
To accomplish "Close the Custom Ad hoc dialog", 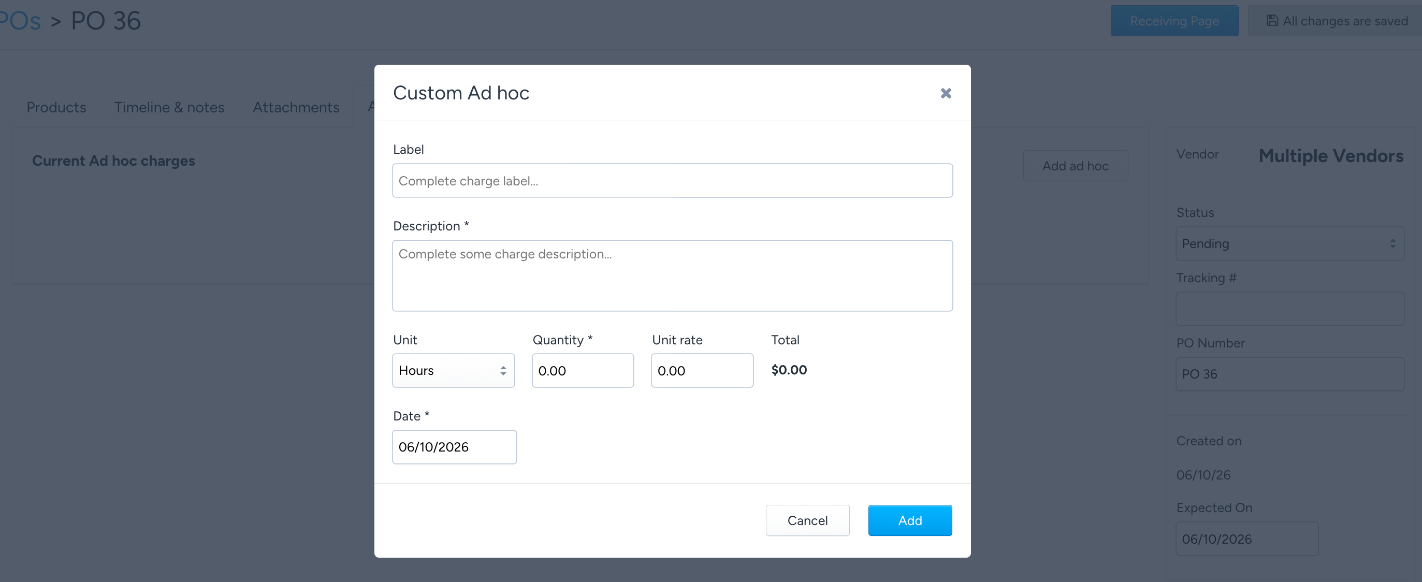I will [x=946, y=93].
